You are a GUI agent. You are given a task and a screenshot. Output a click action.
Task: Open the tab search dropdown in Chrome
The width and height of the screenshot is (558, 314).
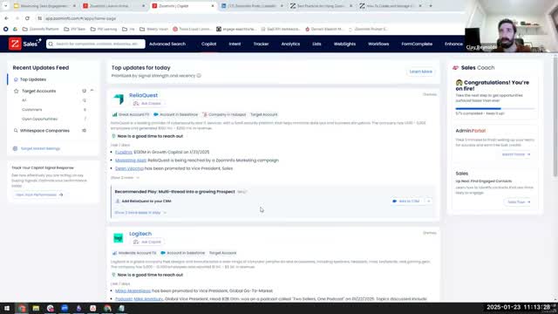tap(5, 6)
